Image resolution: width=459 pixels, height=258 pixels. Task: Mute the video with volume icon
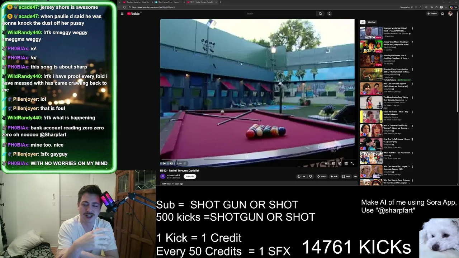click(171, 163)
